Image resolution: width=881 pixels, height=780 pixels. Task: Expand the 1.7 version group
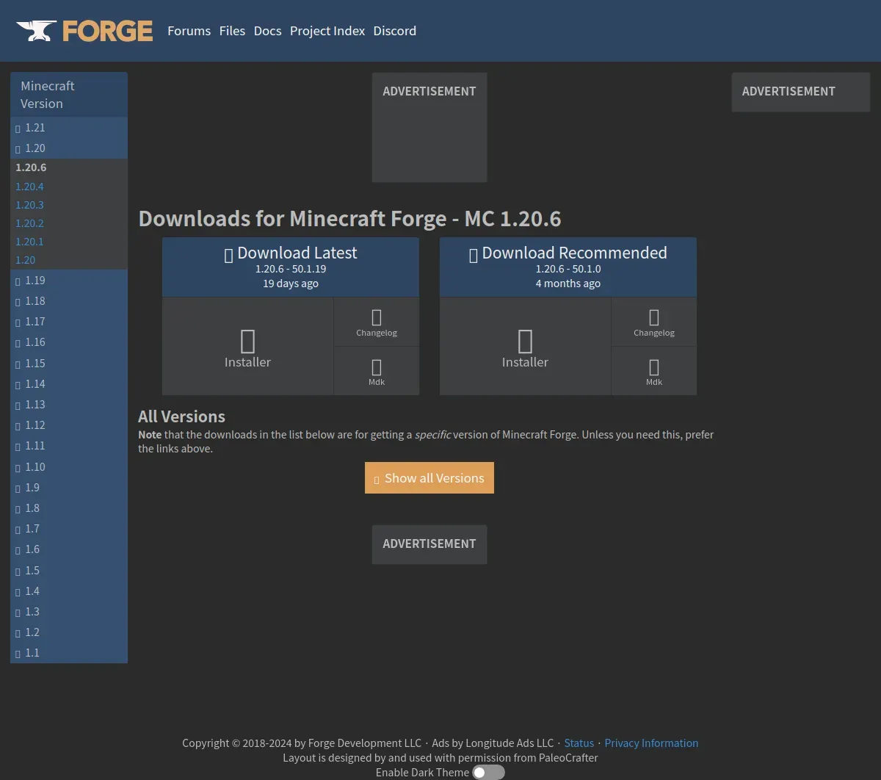click(x=69, y=529)
